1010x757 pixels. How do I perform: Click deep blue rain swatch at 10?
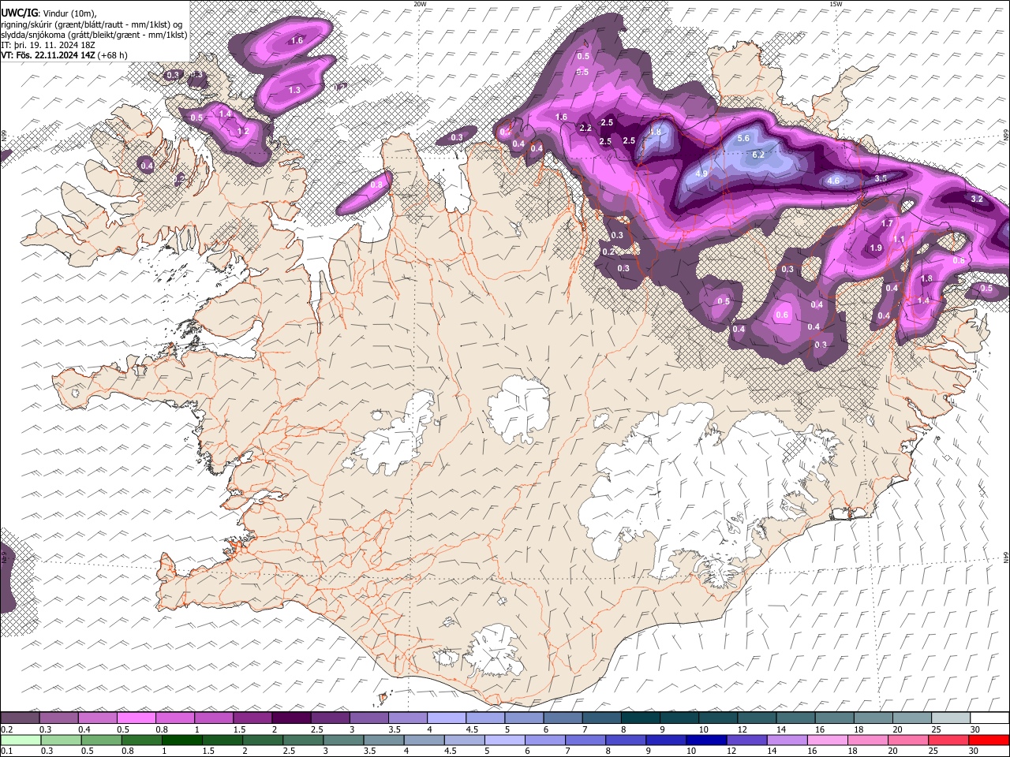tap(706, 740)
